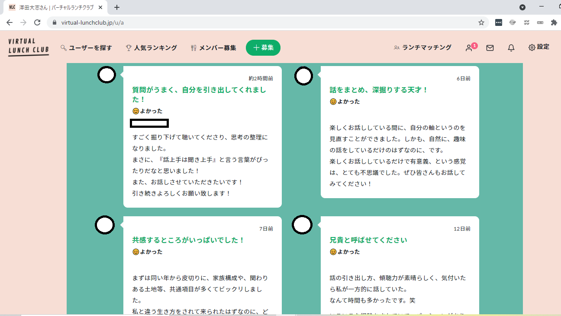Open ランチマッチング page

pos(422,47)
